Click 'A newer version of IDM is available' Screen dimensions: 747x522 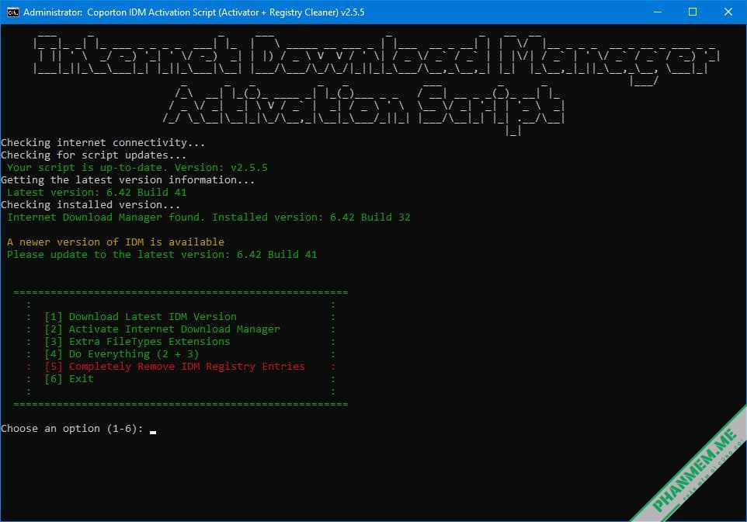pyautogui.click(x=115, y=242)
